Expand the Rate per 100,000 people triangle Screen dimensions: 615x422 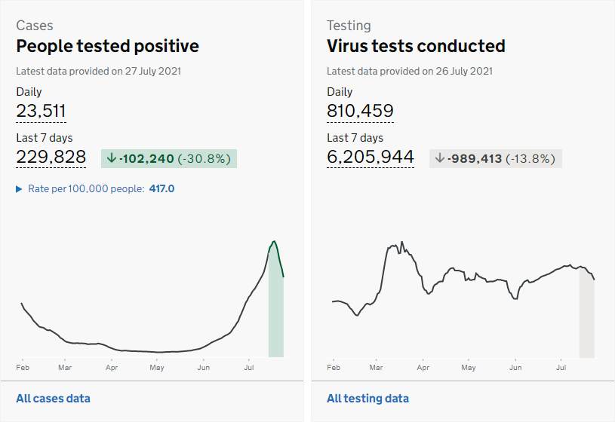[20, 188]
